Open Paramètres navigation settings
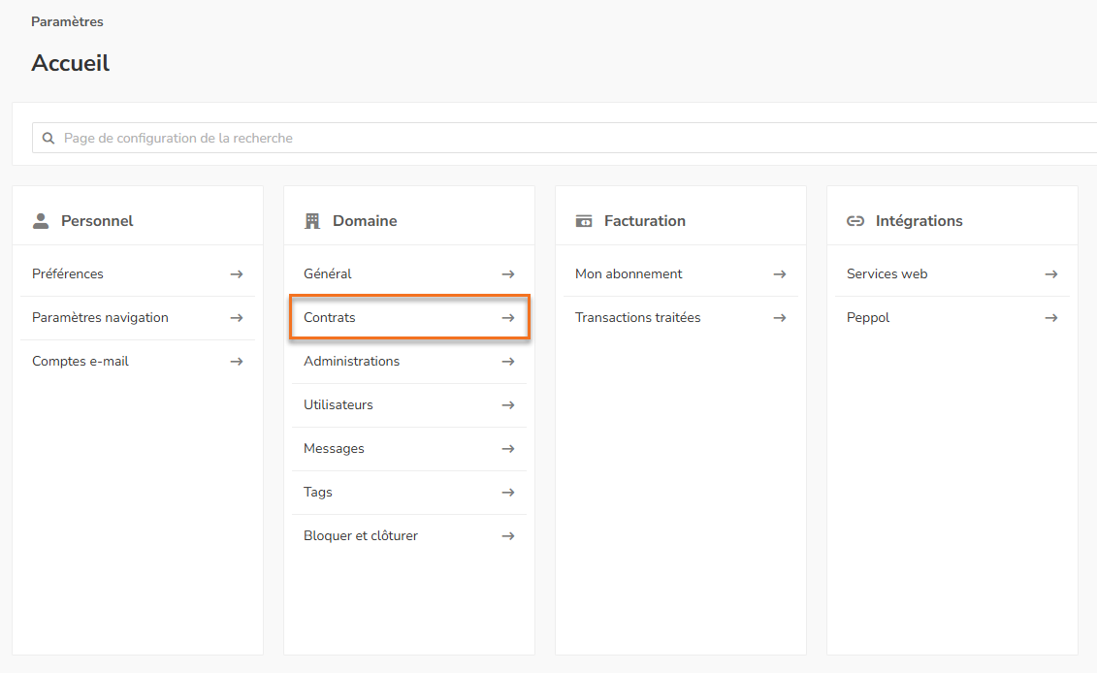Screen dimensions: 1097x673 [x=101, y=318]
